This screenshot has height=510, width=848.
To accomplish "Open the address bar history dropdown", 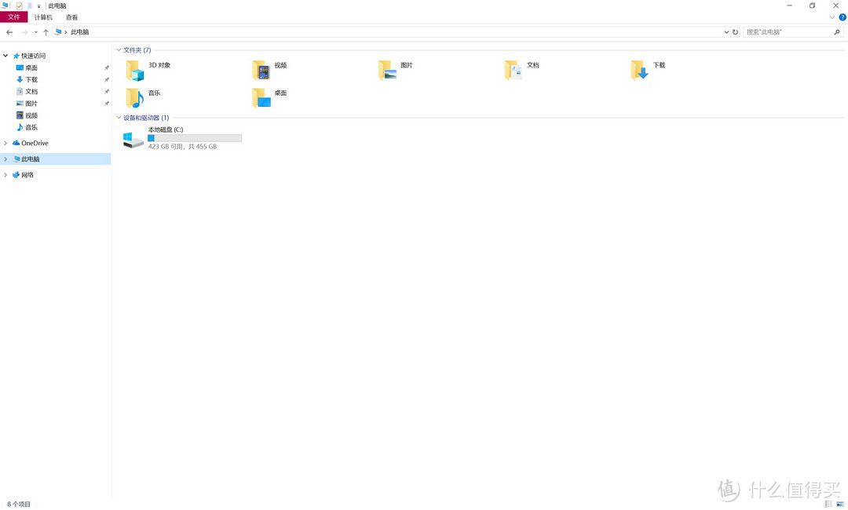I will pyautogui.click(x=726, y=32).
